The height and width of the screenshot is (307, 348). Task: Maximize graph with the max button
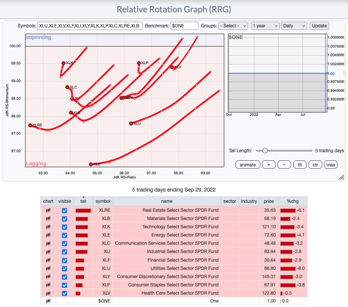[331, 165]
